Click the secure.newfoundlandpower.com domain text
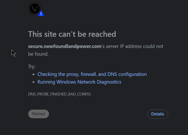The image size is (188, 135). pyautogui.click(x=65, y=46)
